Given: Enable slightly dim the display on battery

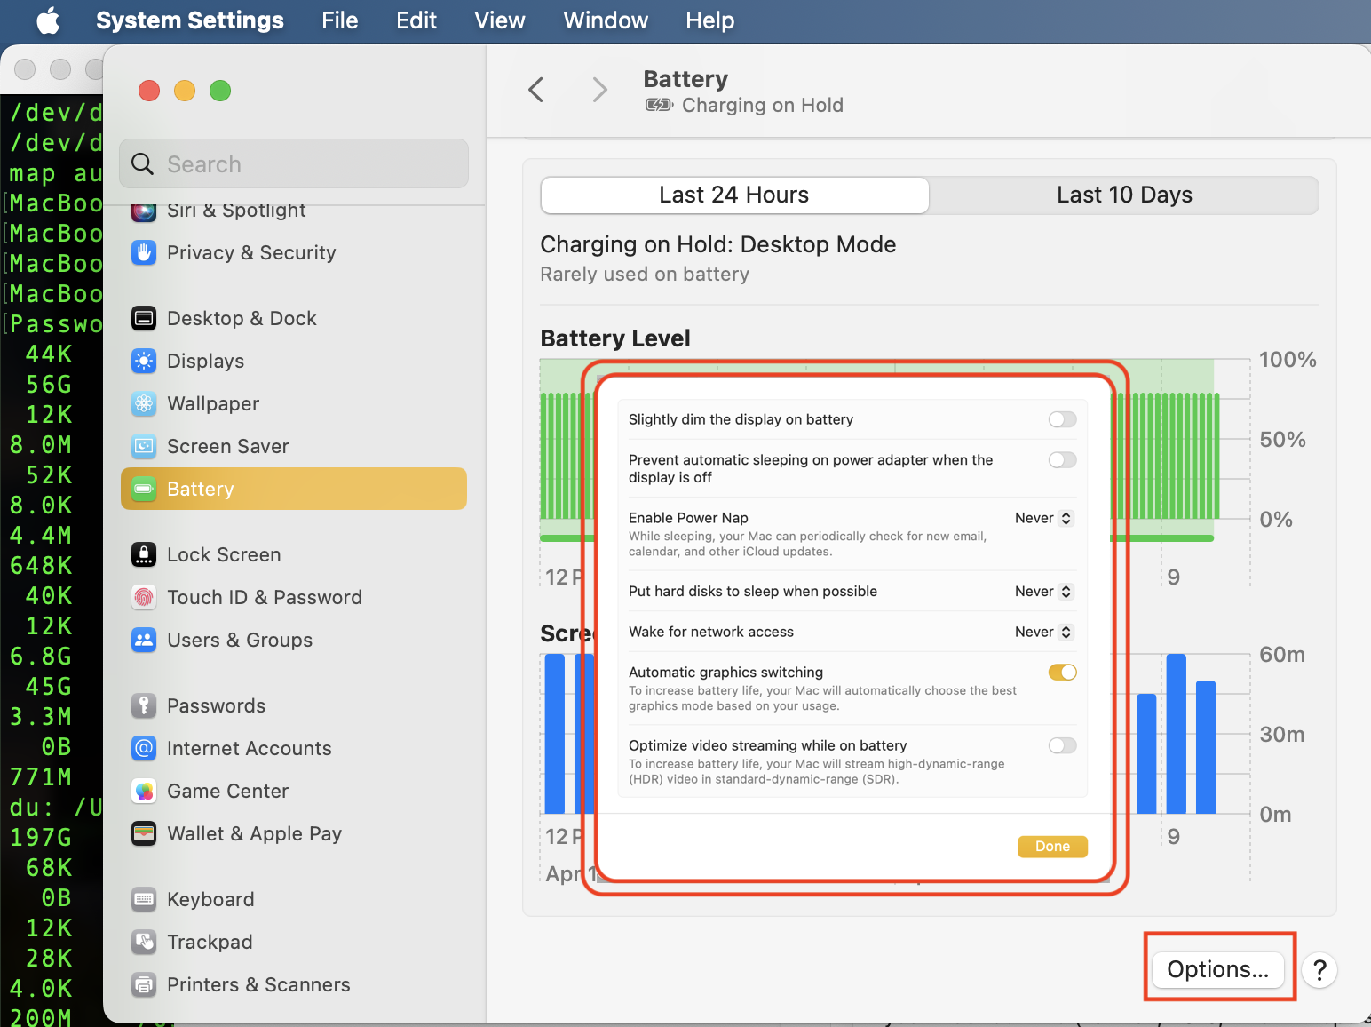Looking at the screenshot, I should pos(1062,418).
